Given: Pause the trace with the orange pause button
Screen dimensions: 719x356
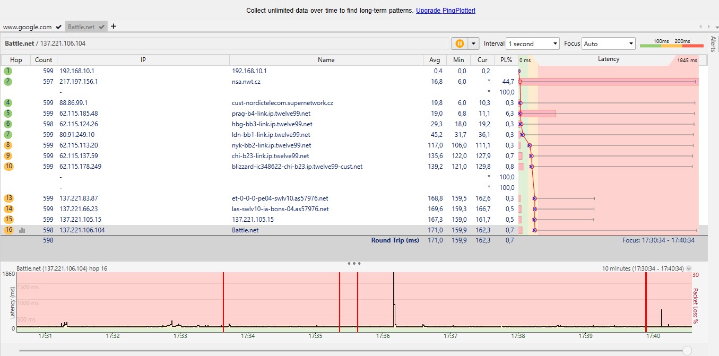Looking at the screenshot, I should (x=460, y=44).
